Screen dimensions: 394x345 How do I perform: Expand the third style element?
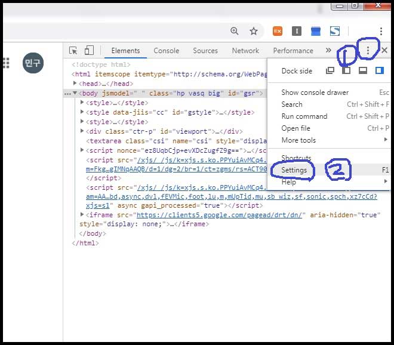(x=82, y=121)
